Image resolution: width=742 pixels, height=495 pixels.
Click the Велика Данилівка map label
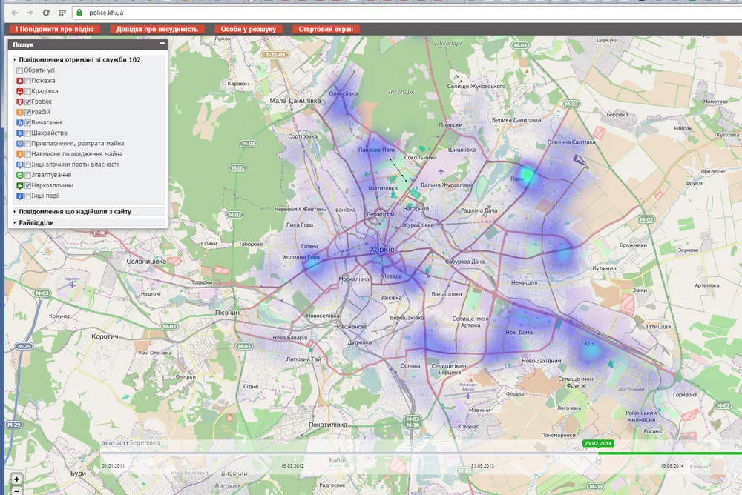pyautogui.click(x=516, y=119)
